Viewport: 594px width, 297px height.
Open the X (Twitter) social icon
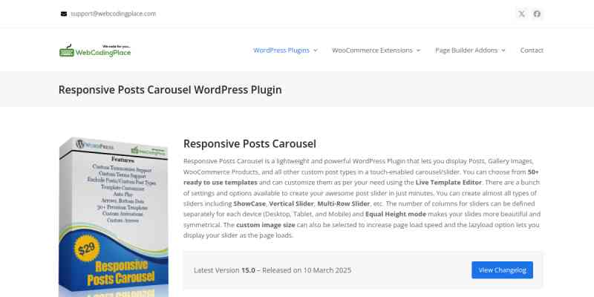click(x=522, y=14)
